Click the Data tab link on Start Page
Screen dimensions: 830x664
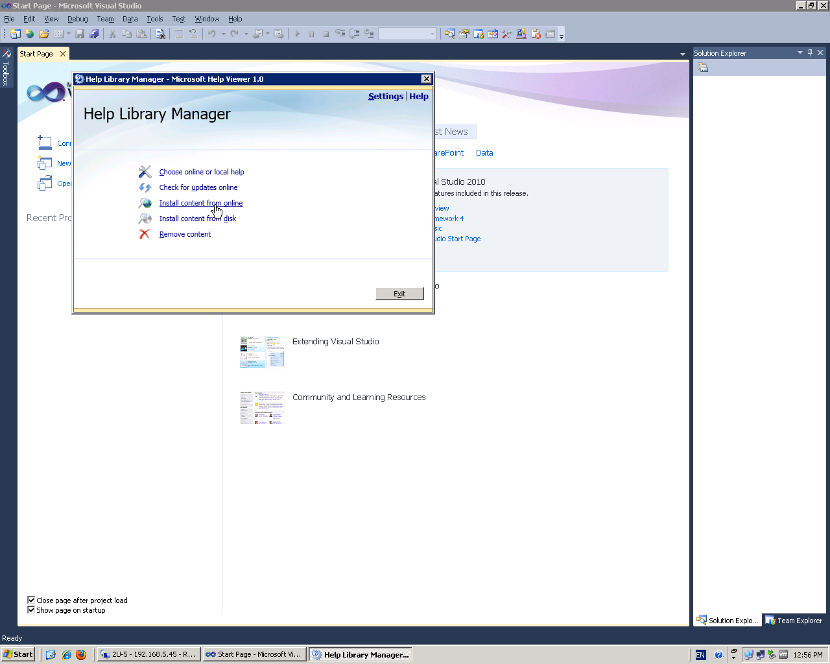click(484, 153)
